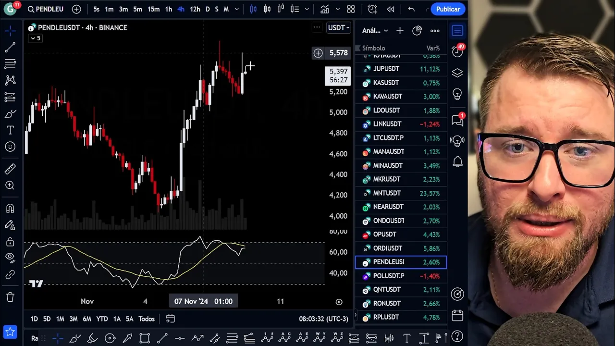This screenshot has width=615, height=346.
Task: Select the rectangle tool in bottom favorites bar
Action: coord(145,338)
